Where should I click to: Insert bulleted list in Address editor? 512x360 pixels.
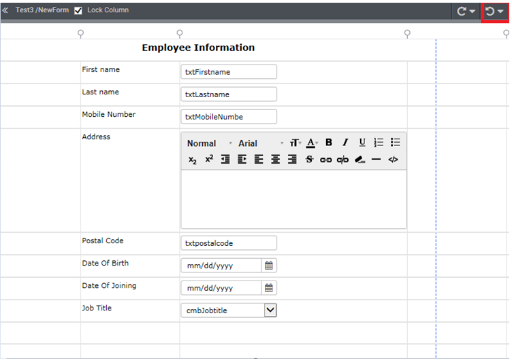click(396, 143)
